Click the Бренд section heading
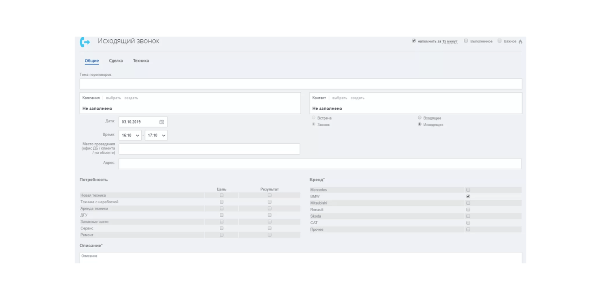 (x=317, y=180)
